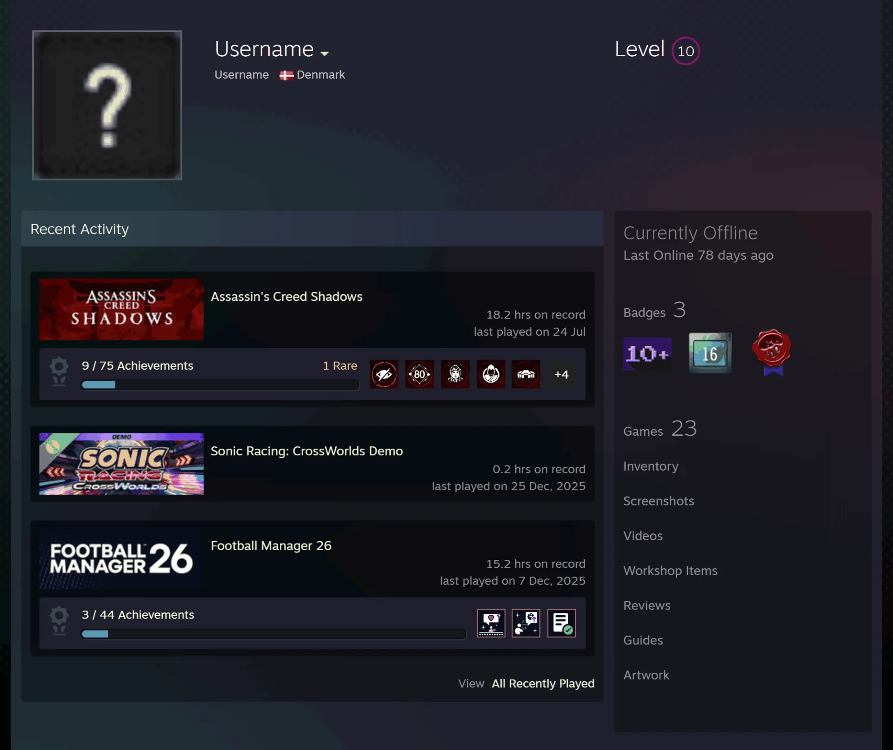Click the 9 / 75 Achievements progress bar
Screen dimensions: 893x750
click(x=220, y=385)
